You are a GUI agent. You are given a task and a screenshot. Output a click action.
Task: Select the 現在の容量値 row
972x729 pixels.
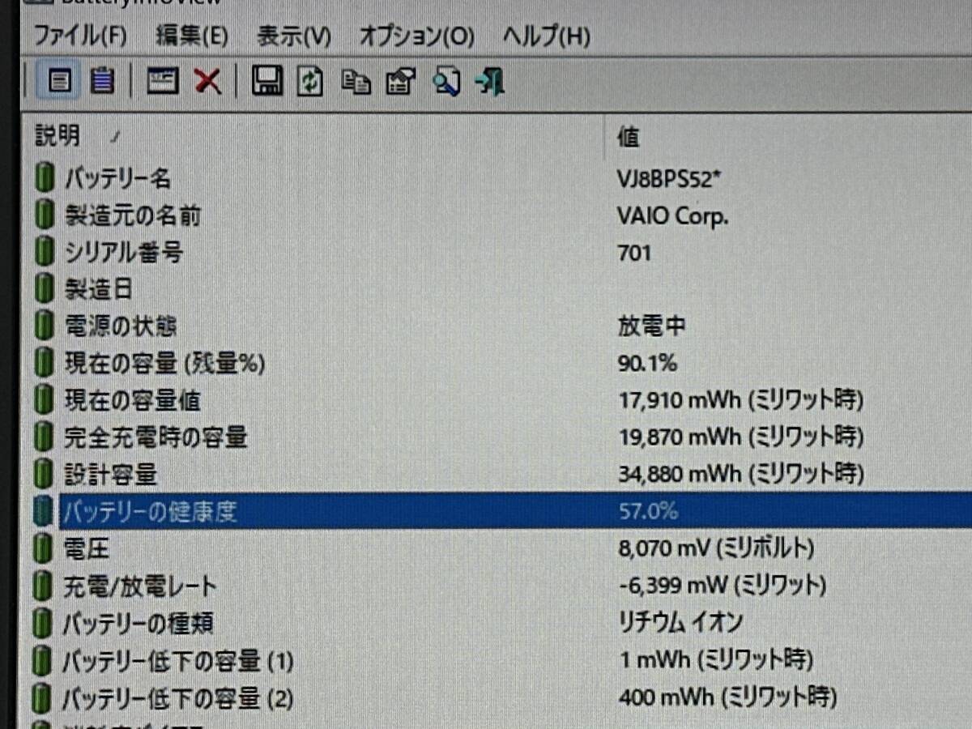502,400
